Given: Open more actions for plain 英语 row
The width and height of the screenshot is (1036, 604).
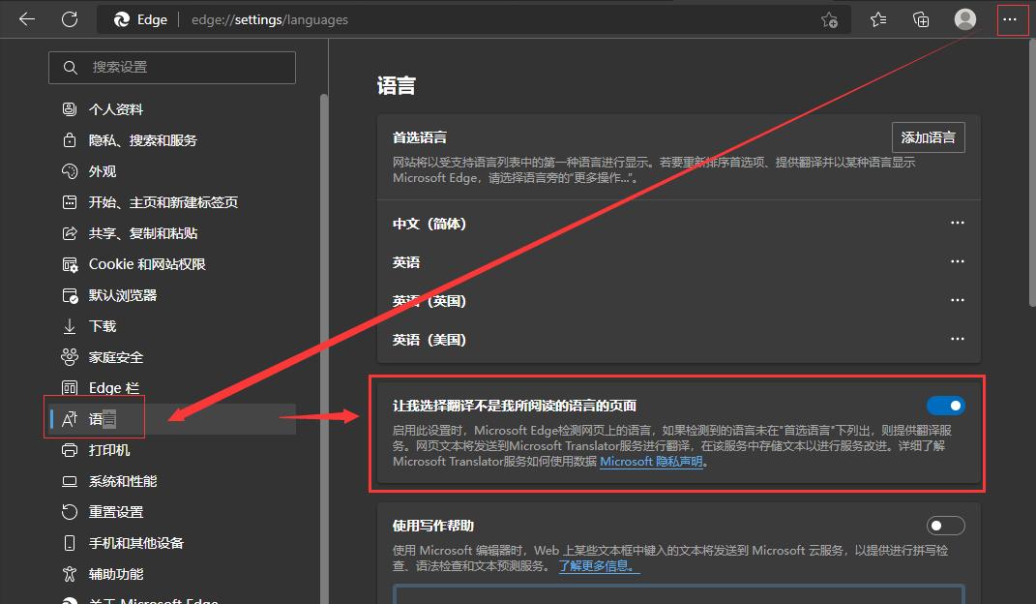Looking at the screenshot, I should point(957,261).
